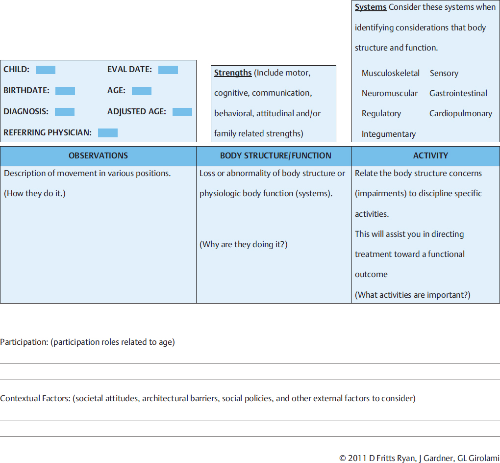Click the CHILD name blue field

(46, 70)
